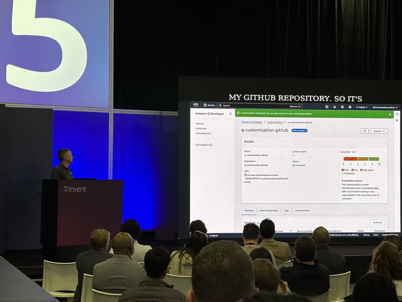This screenshot has height=302, width=402.
Task: Open the console settings gear icon
Action: pyautogui.click(x=350, y=107)
